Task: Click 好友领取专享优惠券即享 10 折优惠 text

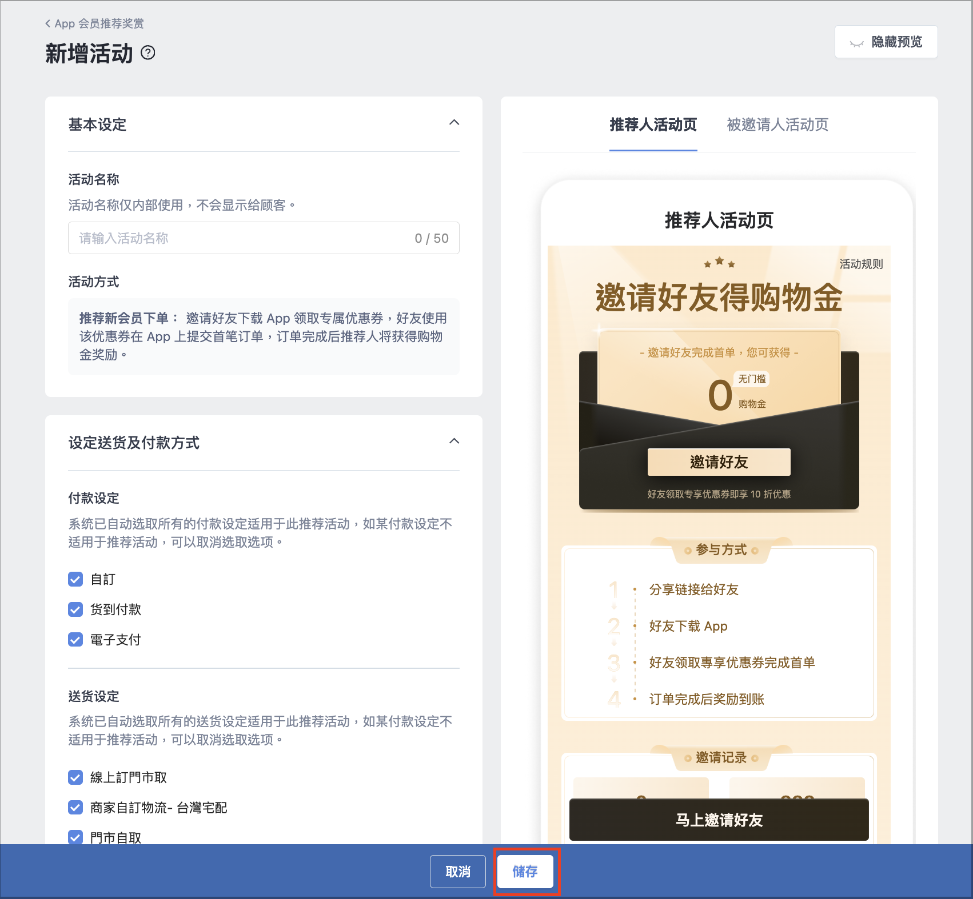Action: coord(719,494)
